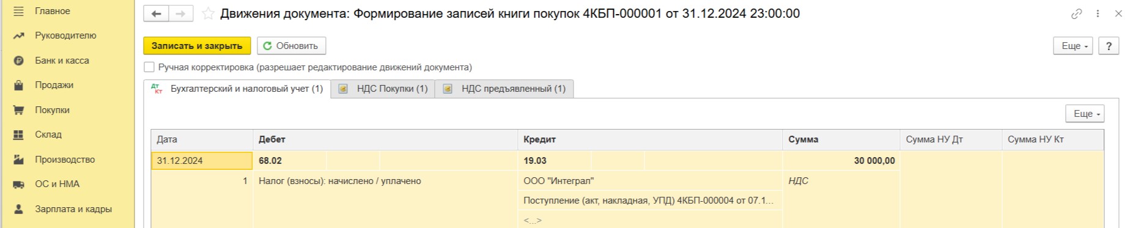Open the three-dot options menu icon
This screenshot has width=1130, height=228.
[x=1098, y=13]
